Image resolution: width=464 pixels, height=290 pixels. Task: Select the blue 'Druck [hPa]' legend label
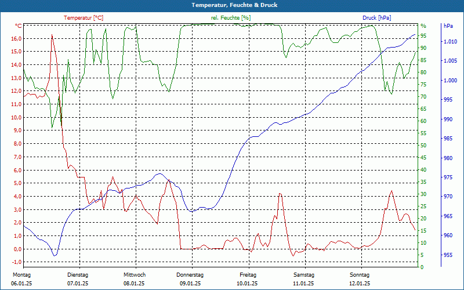[376, 18]
